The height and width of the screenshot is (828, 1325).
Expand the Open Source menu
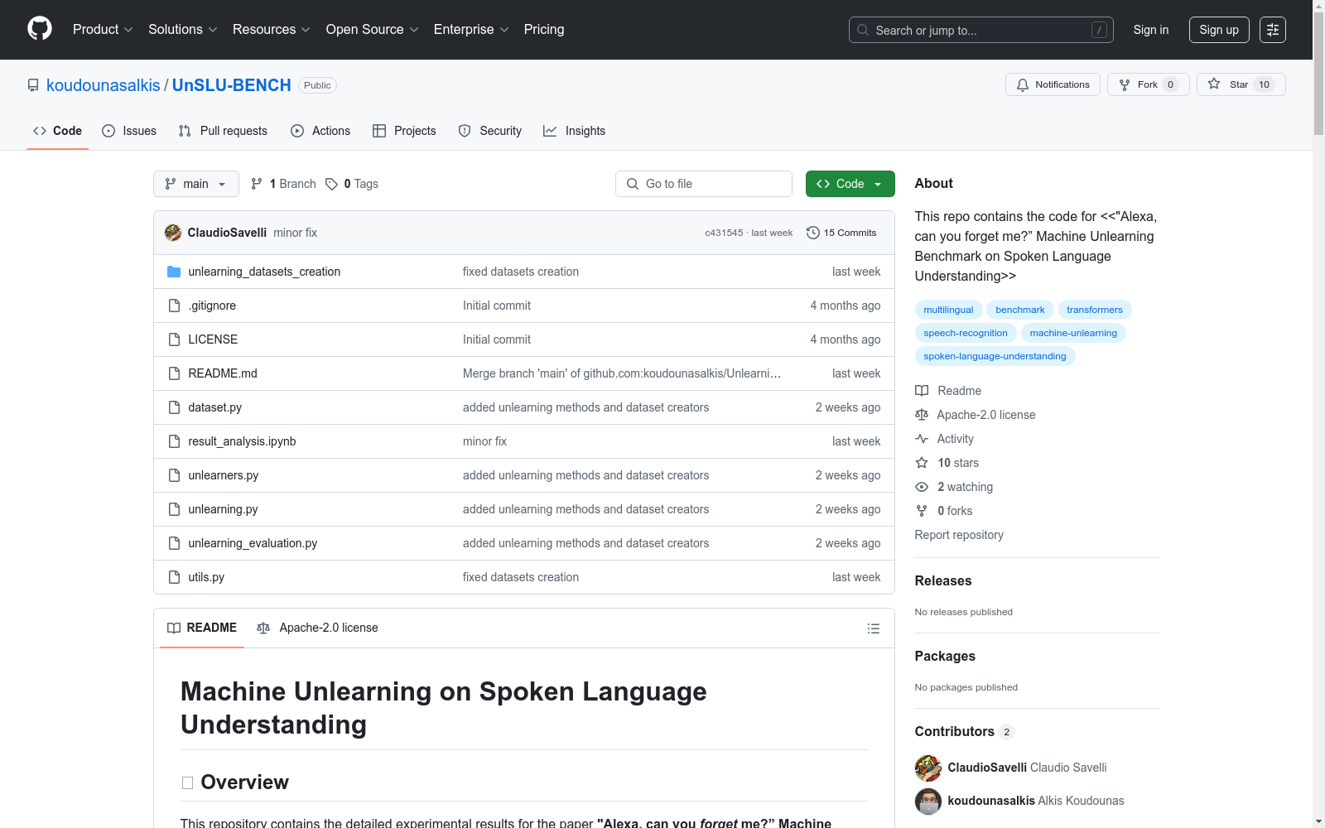(373, 30)
